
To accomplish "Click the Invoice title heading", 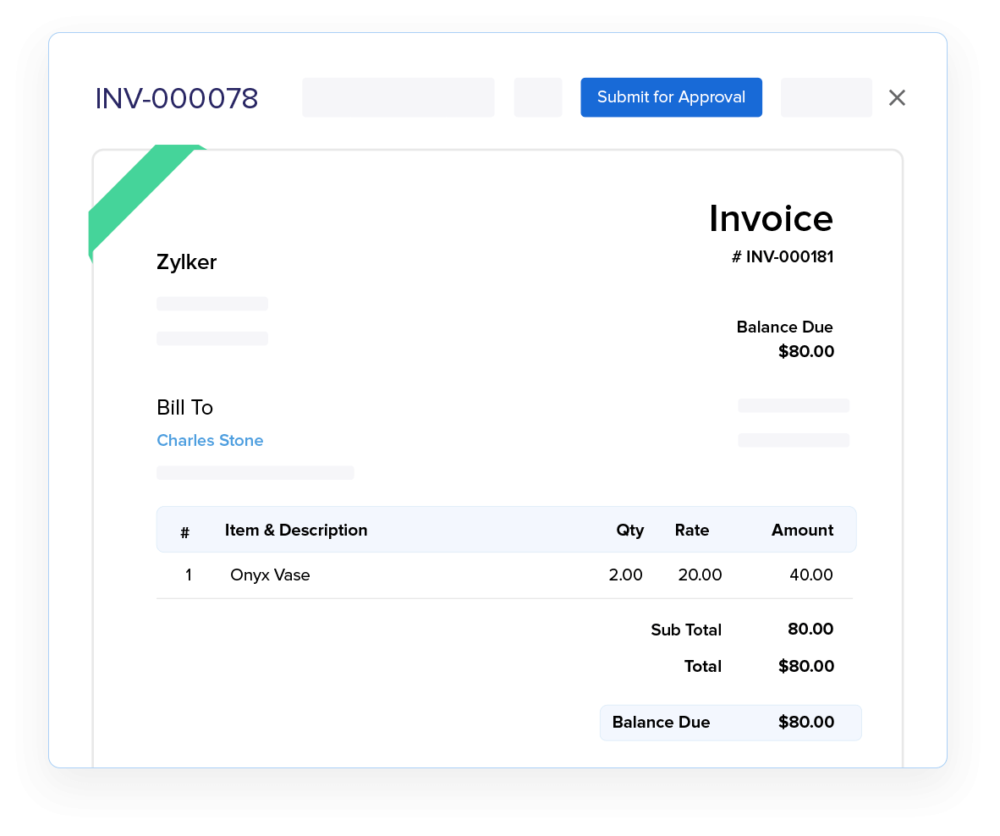I will pyautogui.click(x=771, y=218).
